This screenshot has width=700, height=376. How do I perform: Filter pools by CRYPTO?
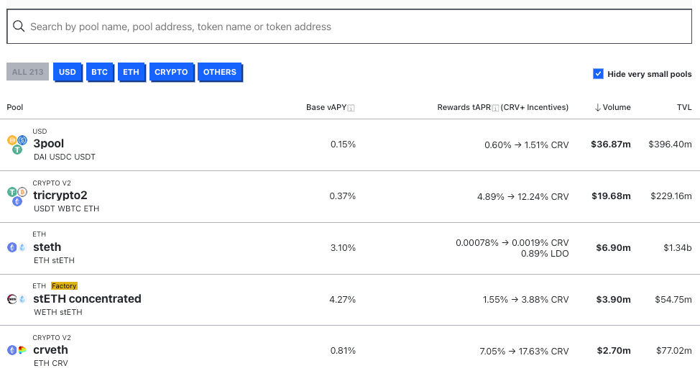coord(172,72)
